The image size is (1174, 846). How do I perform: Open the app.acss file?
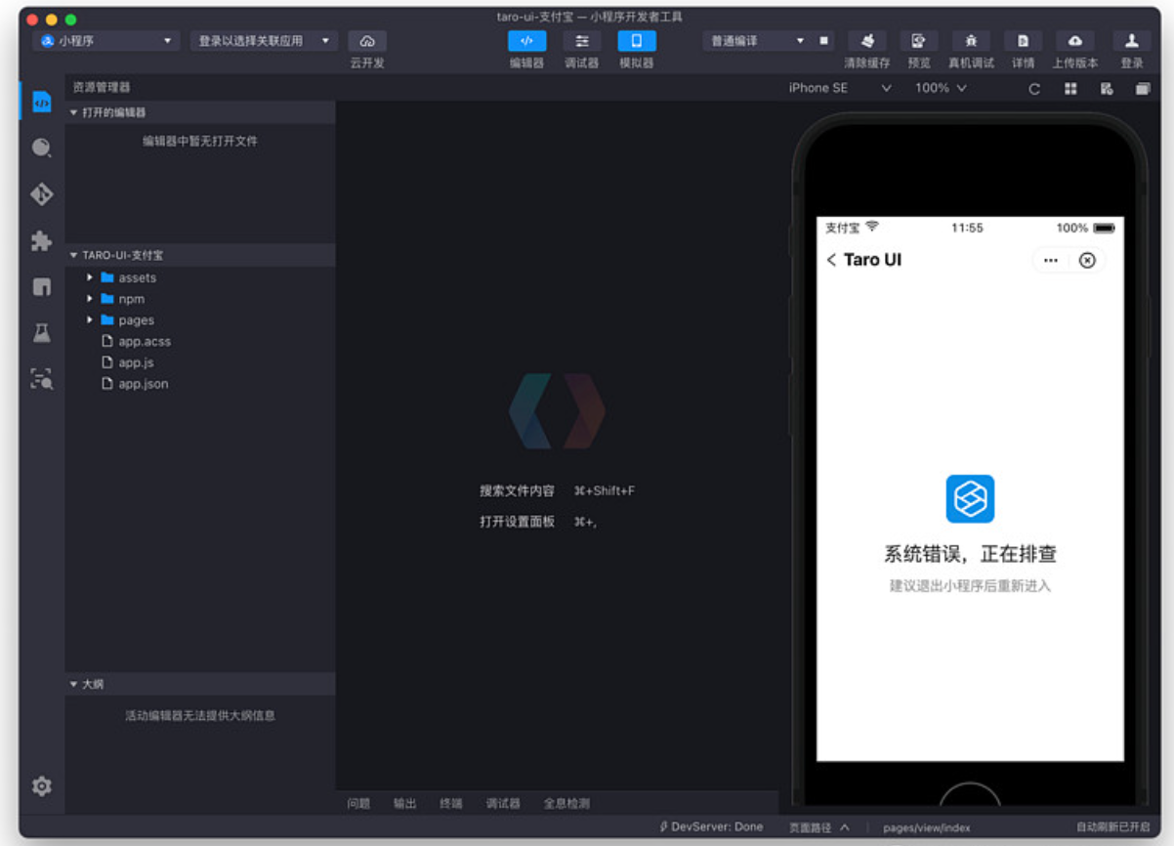pyautogui.click(x=145, y=342)
